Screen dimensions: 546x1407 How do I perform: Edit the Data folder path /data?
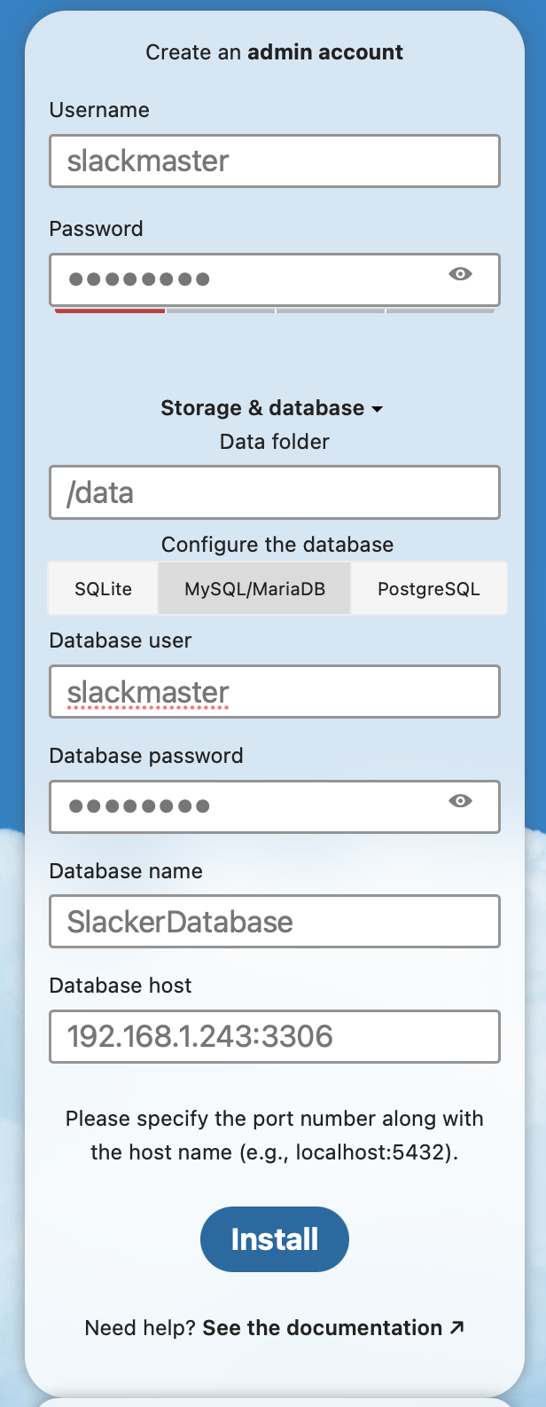click(274, 492)
